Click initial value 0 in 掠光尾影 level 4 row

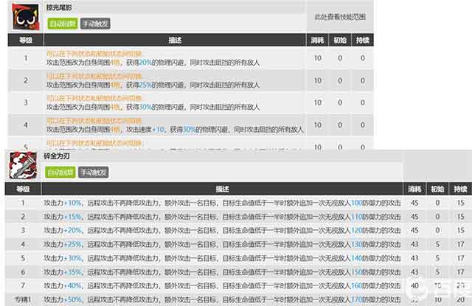coord(340,125)
